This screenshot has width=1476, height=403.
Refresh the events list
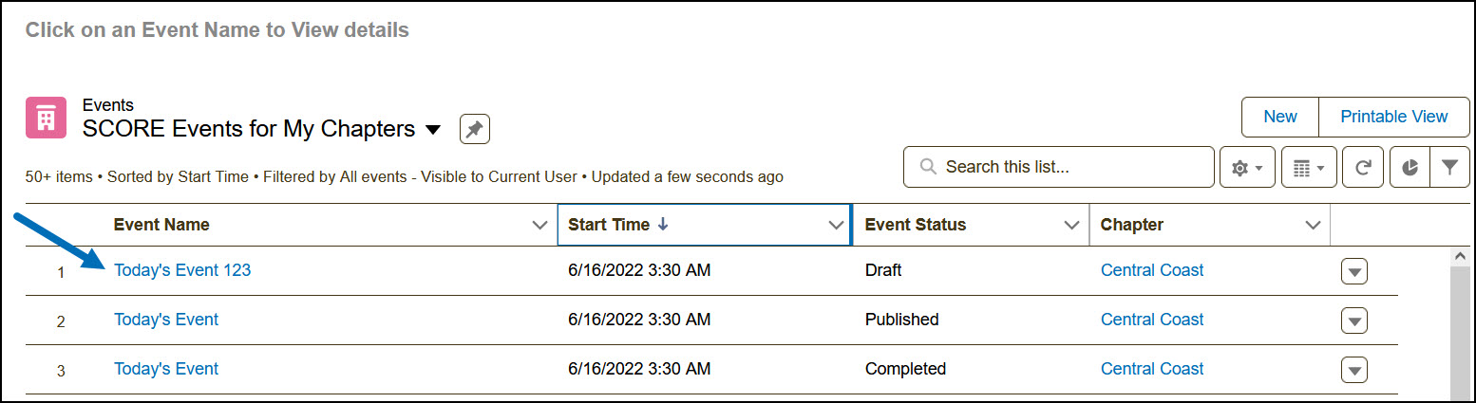[1363, 168]
